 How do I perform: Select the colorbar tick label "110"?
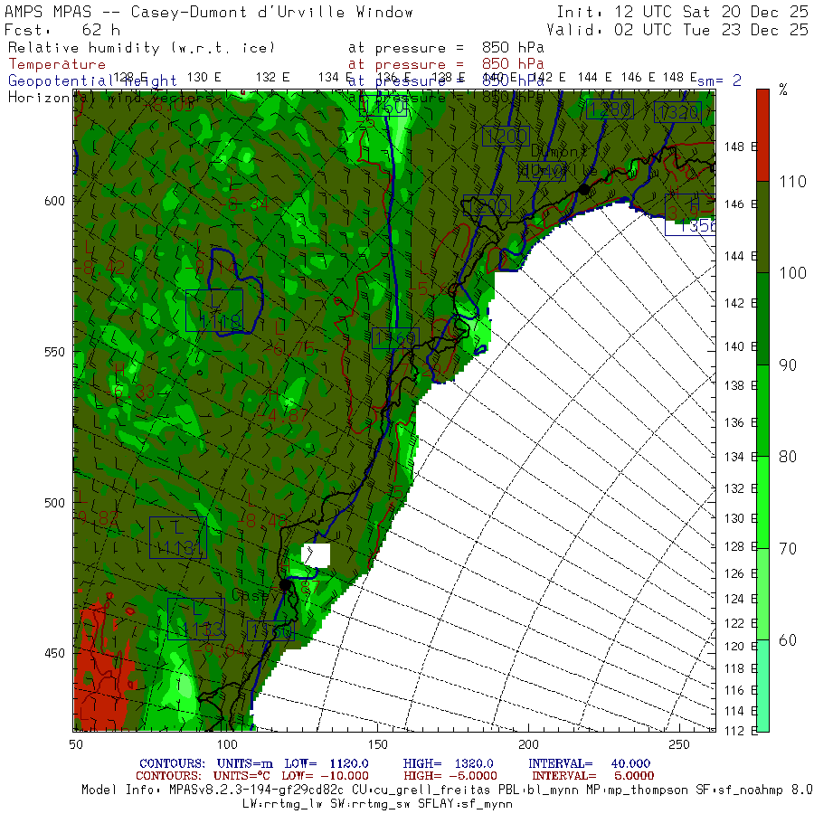tap(792, 181)
